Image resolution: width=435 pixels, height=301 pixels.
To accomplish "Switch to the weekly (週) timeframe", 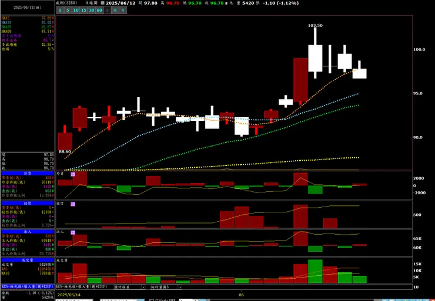I will click(115, 10).
